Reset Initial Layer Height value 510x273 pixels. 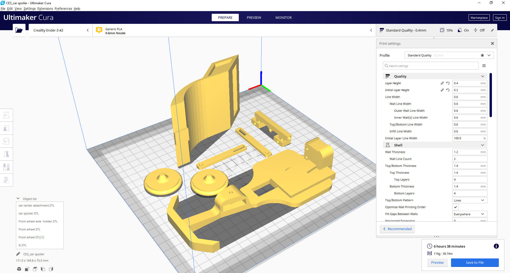click(448, 90)
